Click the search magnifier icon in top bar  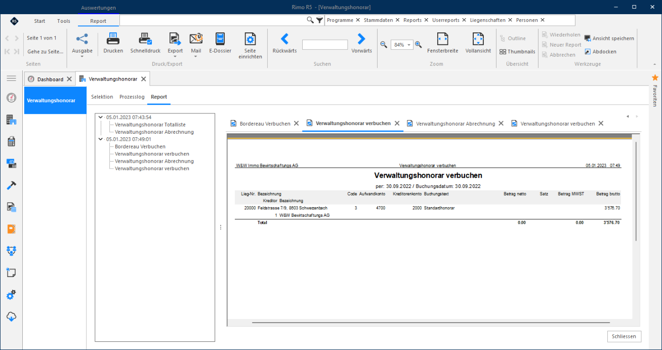click(x=310, y=20)
